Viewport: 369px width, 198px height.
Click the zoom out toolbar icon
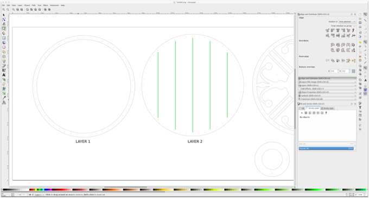pyautogui.click(x=8, y=10)
